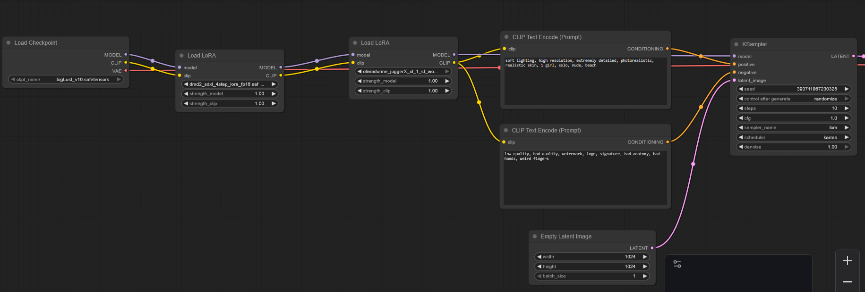The image size is (865, 292).
Task: Decrease strength_clip on the dmd2 LoRA node
Action: (x=186, y=103)
